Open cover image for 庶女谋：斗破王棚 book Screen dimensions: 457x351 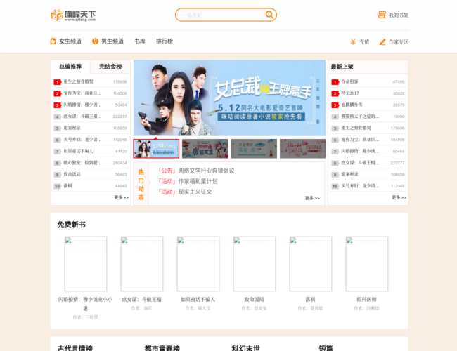tap(142, 264)
